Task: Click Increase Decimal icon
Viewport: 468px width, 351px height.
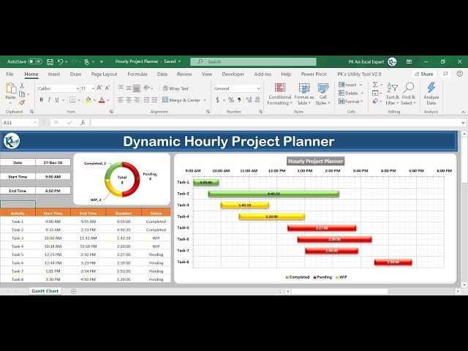Action: pyautogui.click(x=249, y=99)
